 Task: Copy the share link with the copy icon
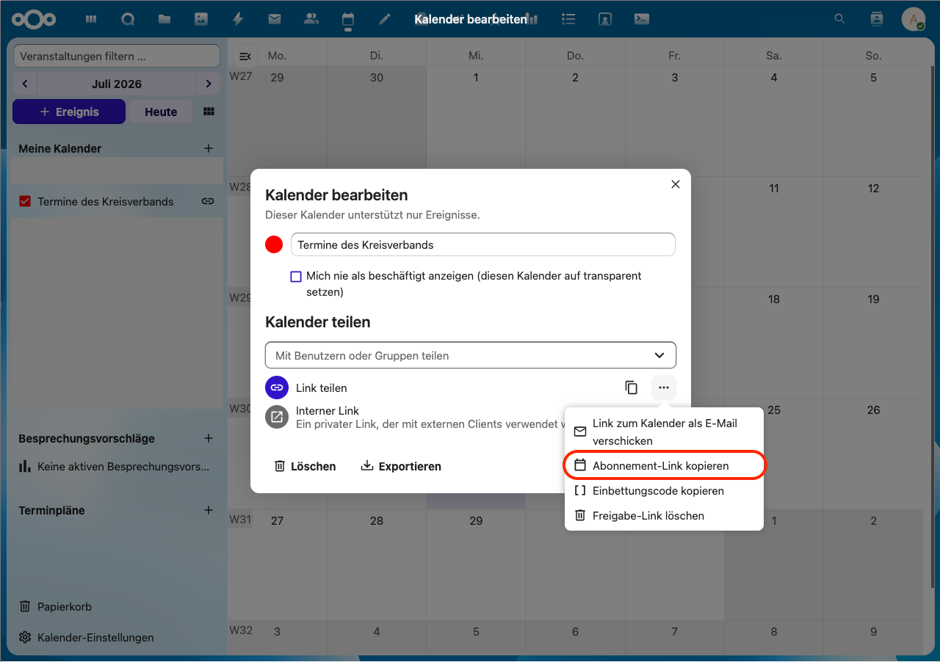(x=632, y=388)
